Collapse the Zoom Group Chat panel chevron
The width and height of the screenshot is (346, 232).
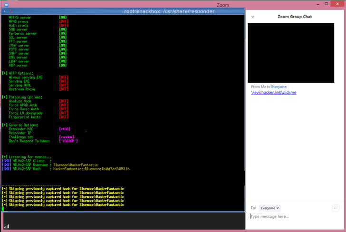pyautogui.click(x=253, y=17)
